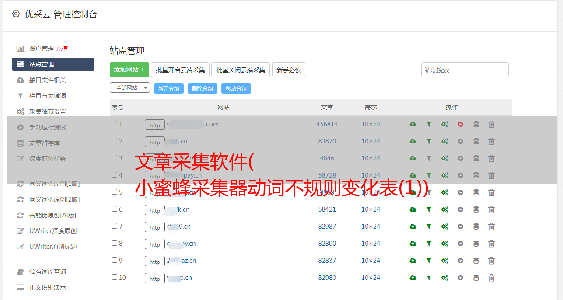The width and height of the screenshot is (563, 300).
Task: Open the gears settings icon in row 10
Action: (444, 278)
